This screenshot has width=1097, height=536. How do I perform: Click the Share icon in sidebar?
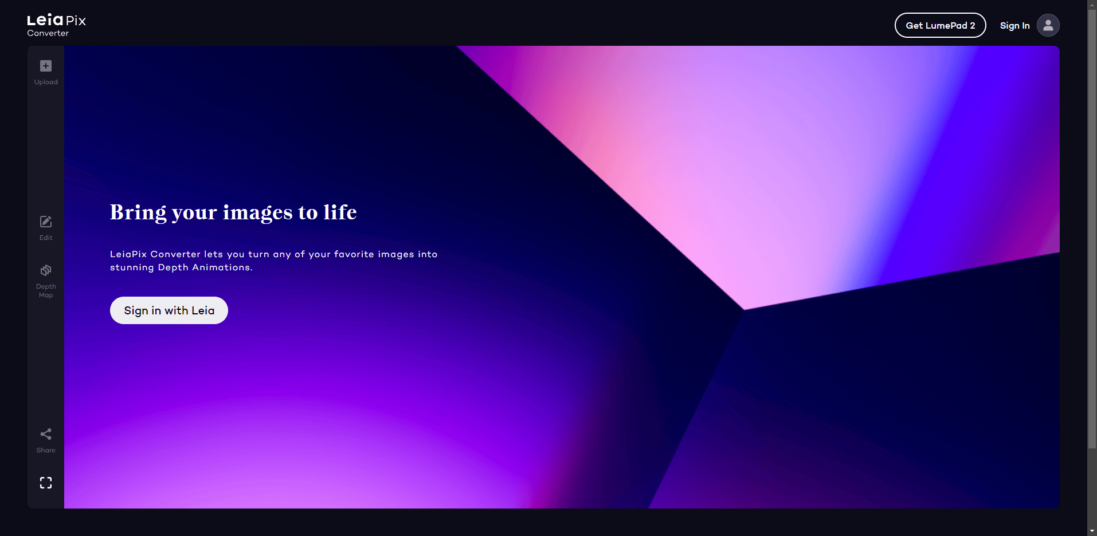[46, 434]
